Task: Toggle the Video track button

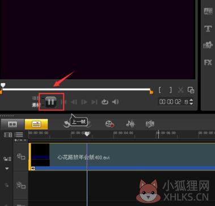Action: point(21,157)
